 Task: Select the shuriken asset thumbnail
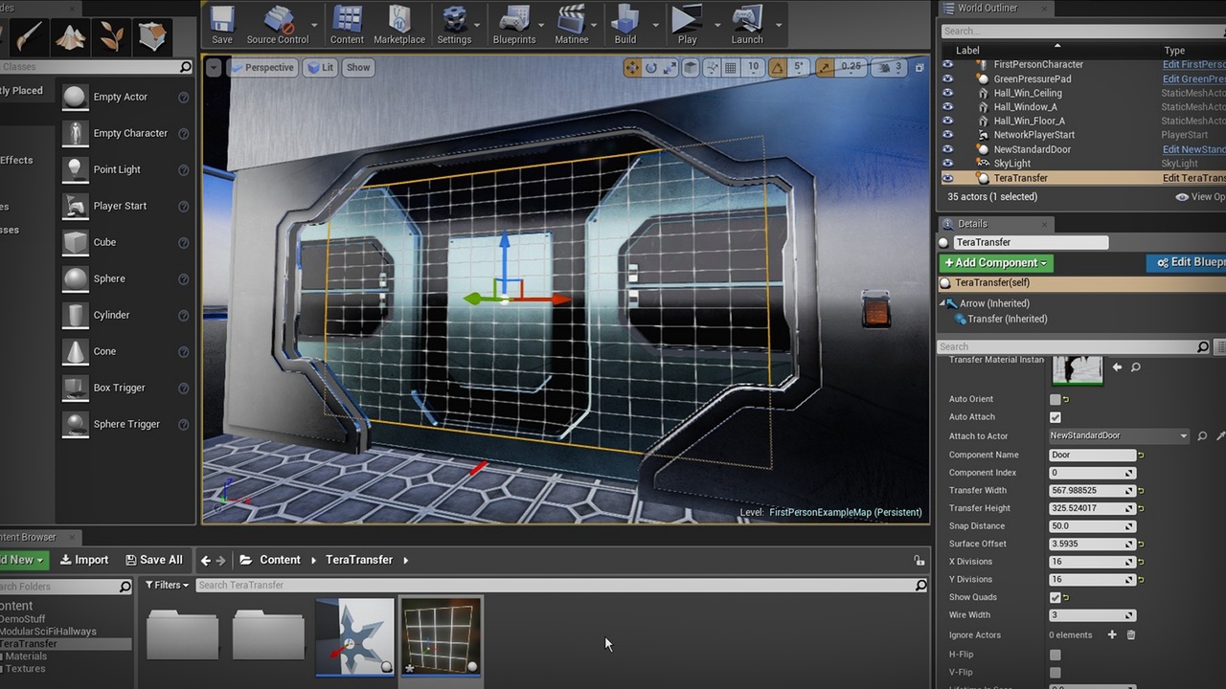(x=354, y=636)
